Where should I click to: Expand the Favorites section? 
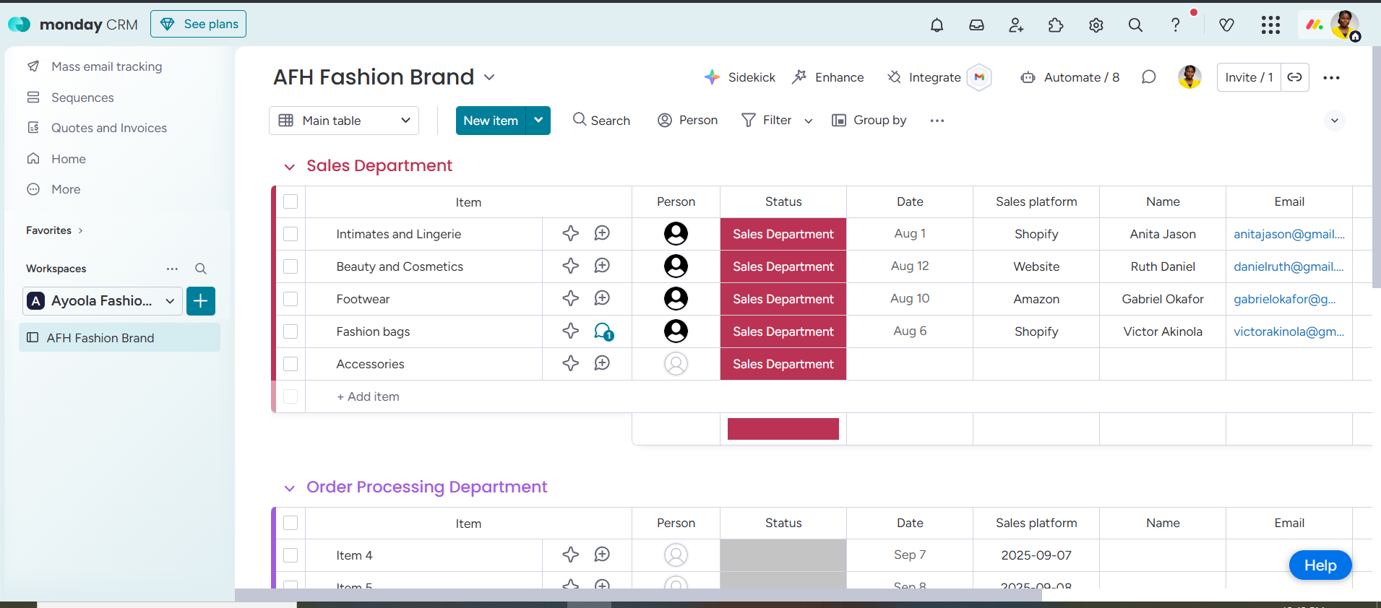[54, 230]
